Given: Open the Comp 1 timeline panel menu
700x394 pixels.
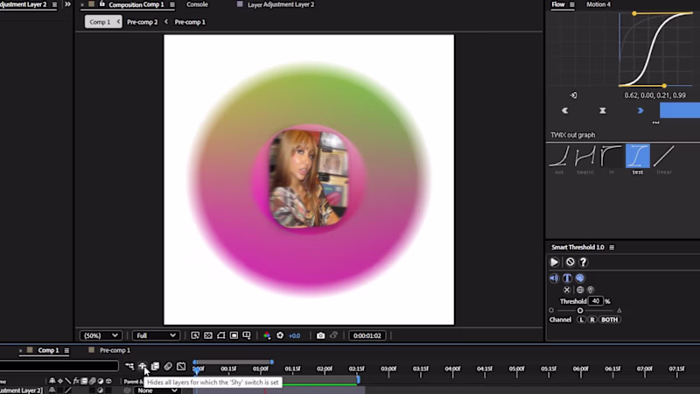Looking at the screenshot, I should click(66, 351).
